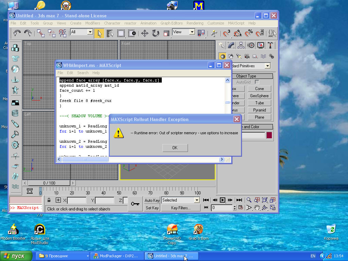
Task: Click the reactor Rigid Body Collection icon
Action: click(15, 48)
